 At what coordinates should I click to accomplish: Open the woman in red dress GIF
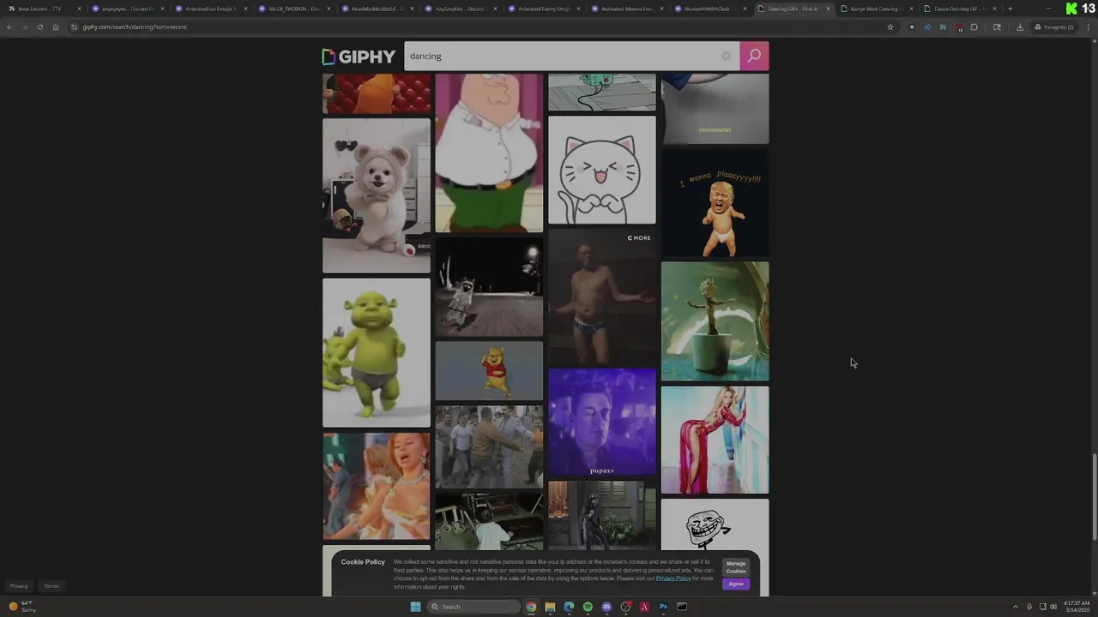click(715, 440)
